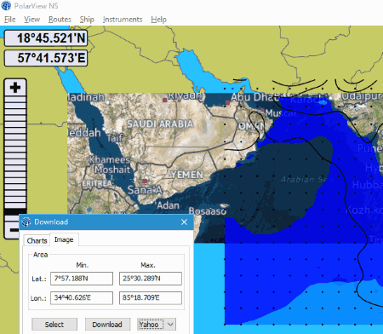The height and width of the screenshot is (334, 383).
Task: Open the Instruments menu
Action: (x=123, y=20)
